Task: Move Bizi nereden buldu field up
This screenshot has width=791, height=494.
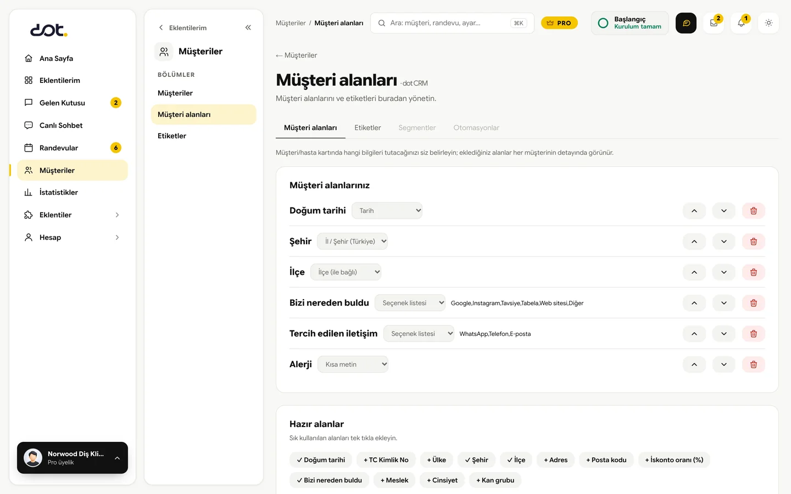Action: [x=694, y=303]
